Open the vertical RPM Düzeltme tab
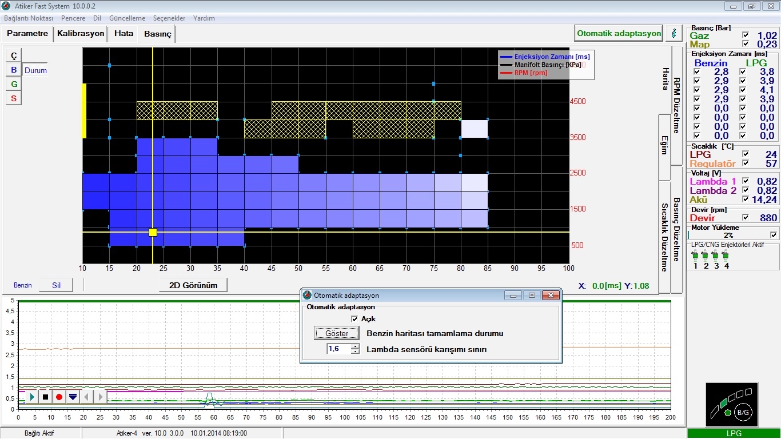781x439 pixels. pyautogui.click(x=676, y=105)
